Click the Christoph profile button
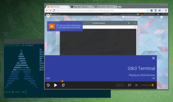 coord(154,5)
